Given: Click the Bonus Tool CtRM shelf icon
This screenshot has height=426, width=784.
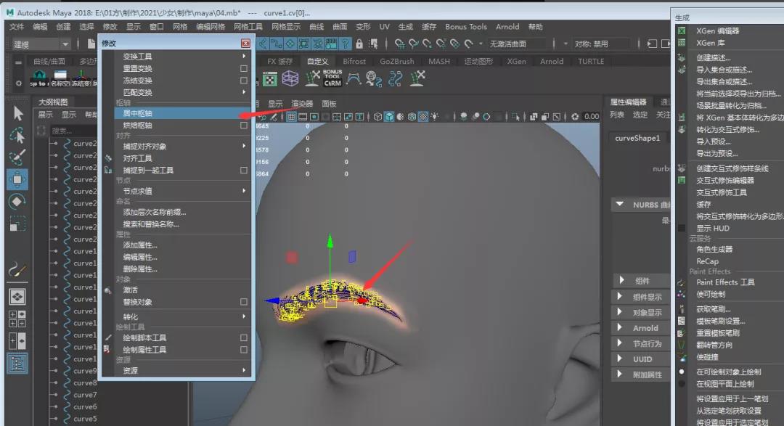Looking at the screenshot, I should tap(332, 78).
